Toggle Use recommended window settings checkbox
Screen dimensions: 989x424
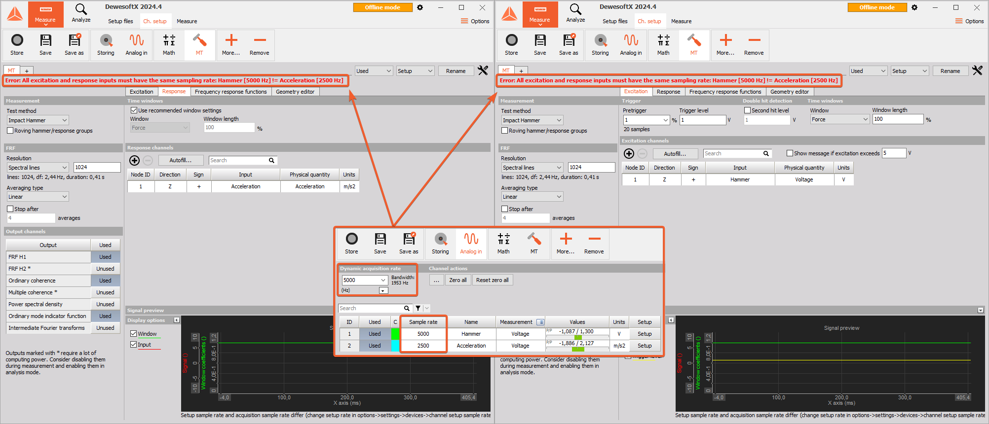pos(133,110)
